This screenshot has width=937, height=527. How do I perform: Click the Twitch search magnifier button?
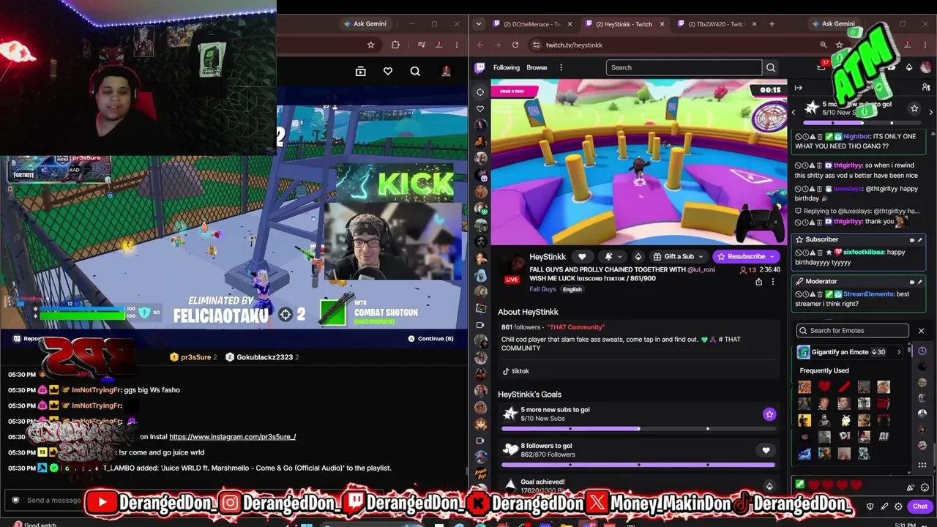(770, 67)
